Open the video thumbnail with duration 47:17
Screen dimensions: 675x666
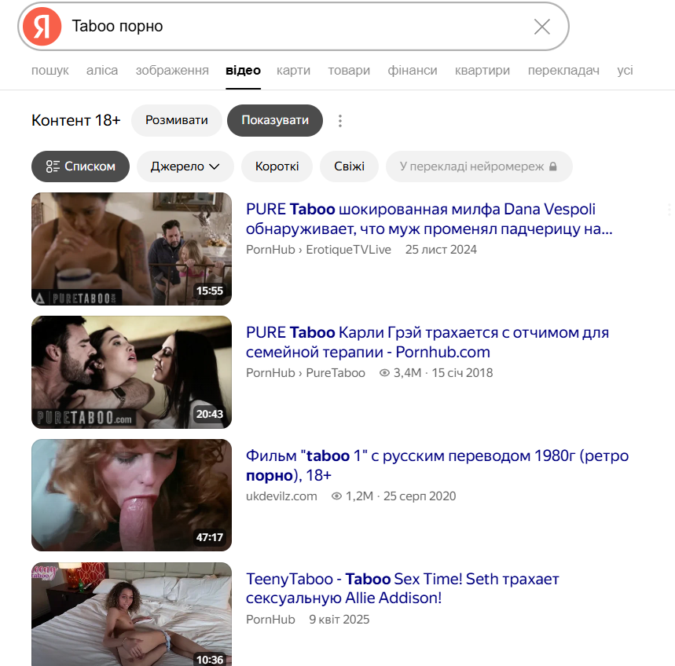tap(132, 496)
